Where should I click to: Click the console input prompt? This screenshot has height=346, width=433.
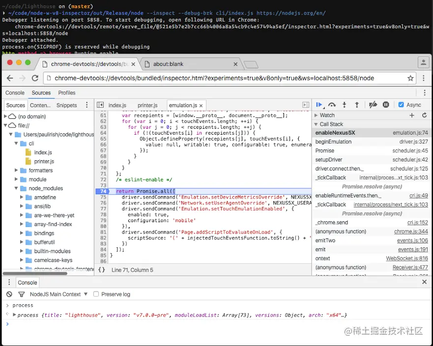point(218,323)
